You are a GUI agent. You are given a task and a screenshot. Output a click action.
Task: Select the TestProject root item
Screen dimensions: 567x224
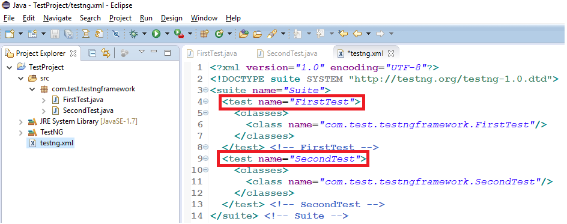click(x=40, y=67)
